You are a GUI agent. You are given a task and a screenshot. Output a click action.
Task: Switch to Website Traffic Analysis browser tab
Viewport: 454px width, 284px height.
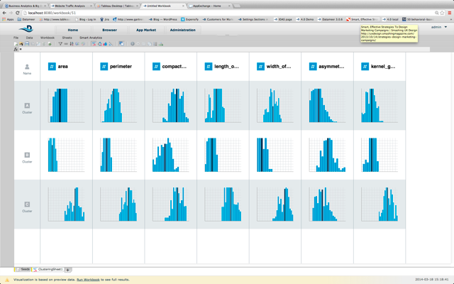72,6
